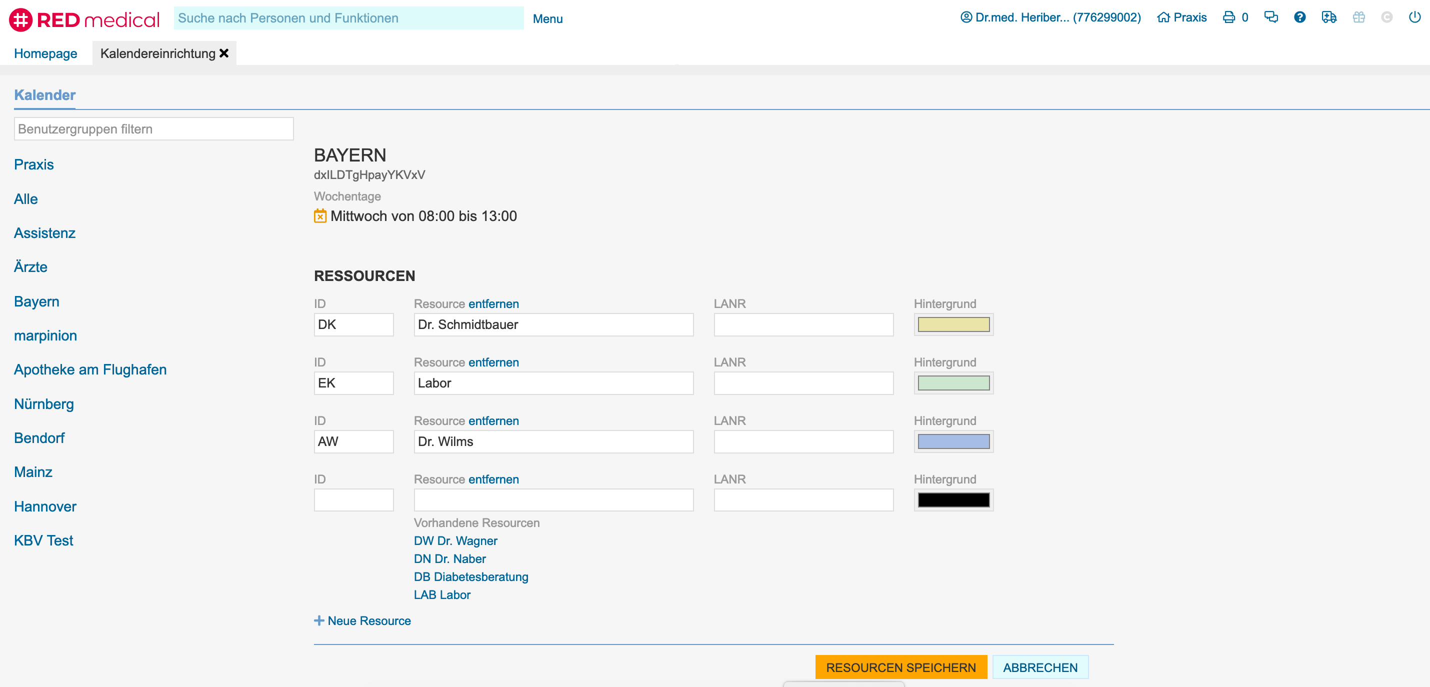Viewport: 1430px width, 687px height.
Task: Click the gift box icon
Action: [x=1358, y=17]
